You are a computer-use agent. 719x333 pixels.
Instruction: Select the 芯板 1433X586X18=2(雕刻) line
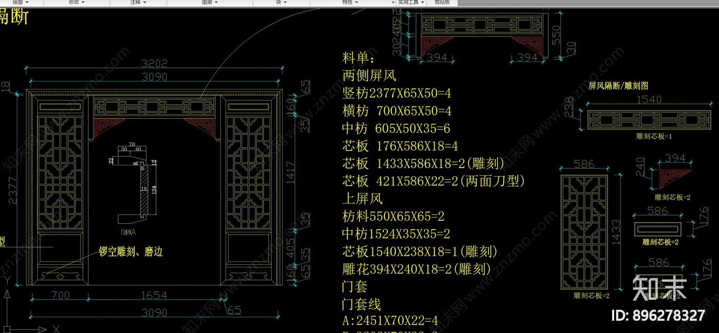423,163
